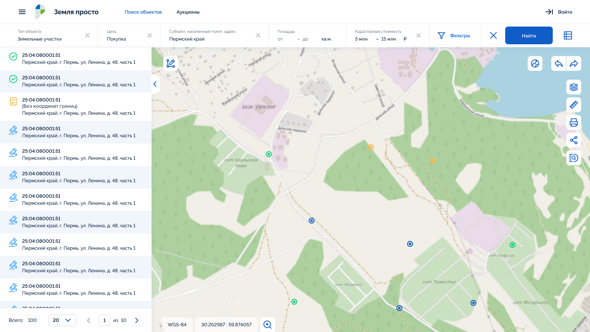Open the map layers panel
The height and width of the screenshot is (332, 590).
(574, 87)
